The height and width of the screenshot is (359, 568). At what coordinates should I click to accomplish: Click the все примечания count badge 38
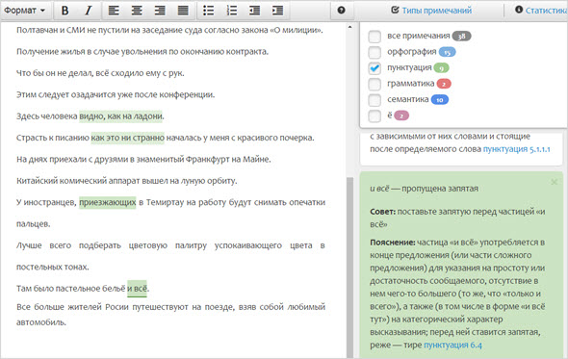pyautogui.click(x=461, y=37)
